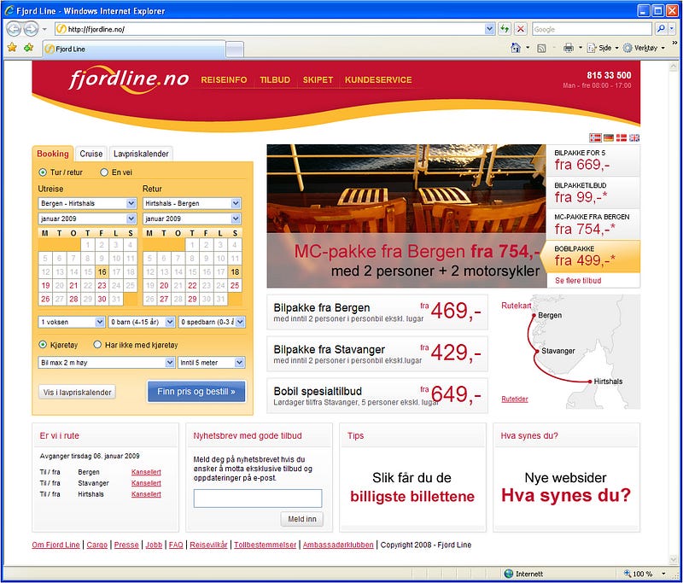This screenshot has height=583, width=683.
Task: Click the Meld inn newsletter button
Action: tap(302, 519)
